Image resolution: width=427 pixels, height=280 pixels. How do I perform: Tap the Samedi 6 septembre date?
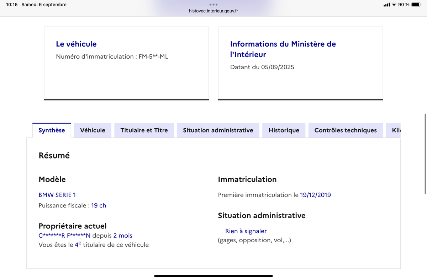(x=44, y=5)
